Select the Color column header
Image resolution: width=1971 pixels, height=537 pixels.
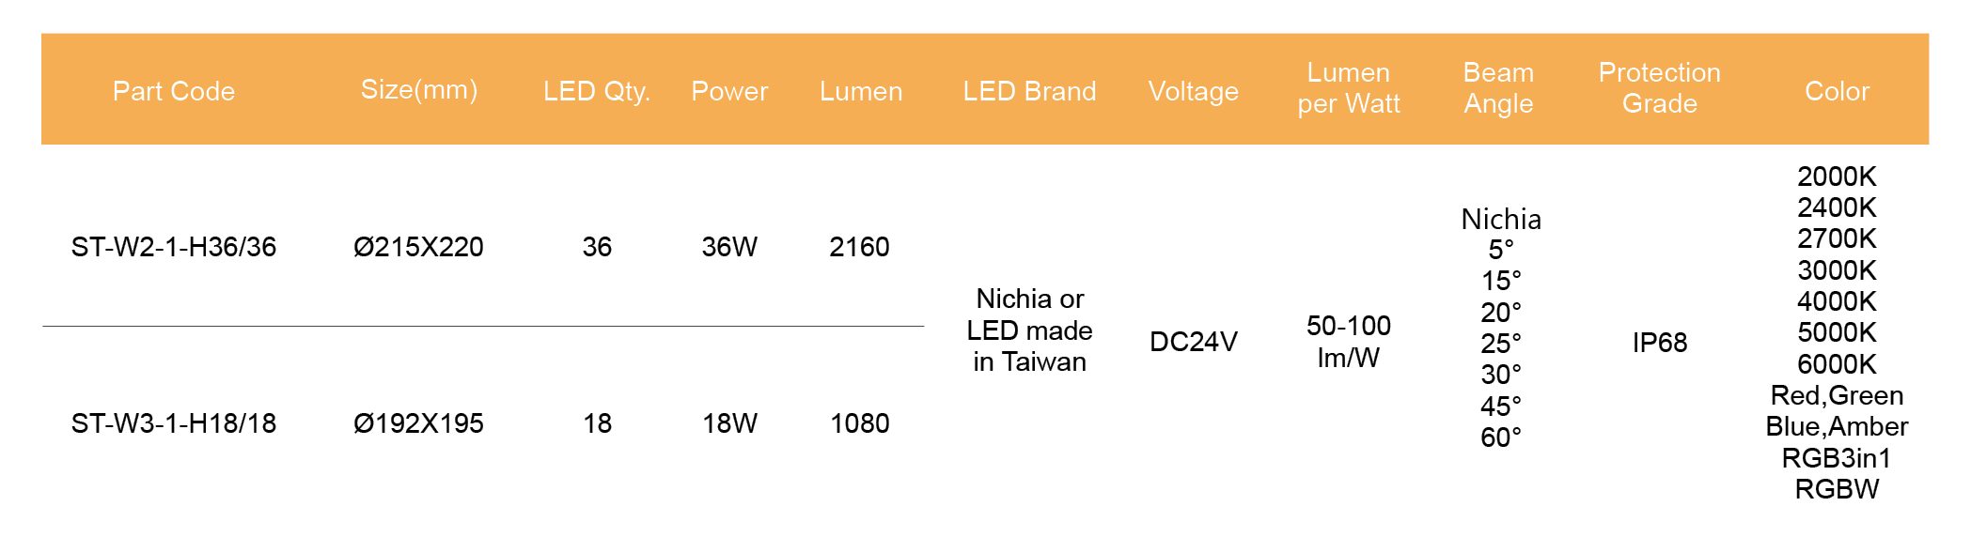1837,91
